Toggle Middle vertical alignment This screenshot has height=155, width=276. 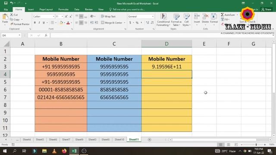pos(81,16)
